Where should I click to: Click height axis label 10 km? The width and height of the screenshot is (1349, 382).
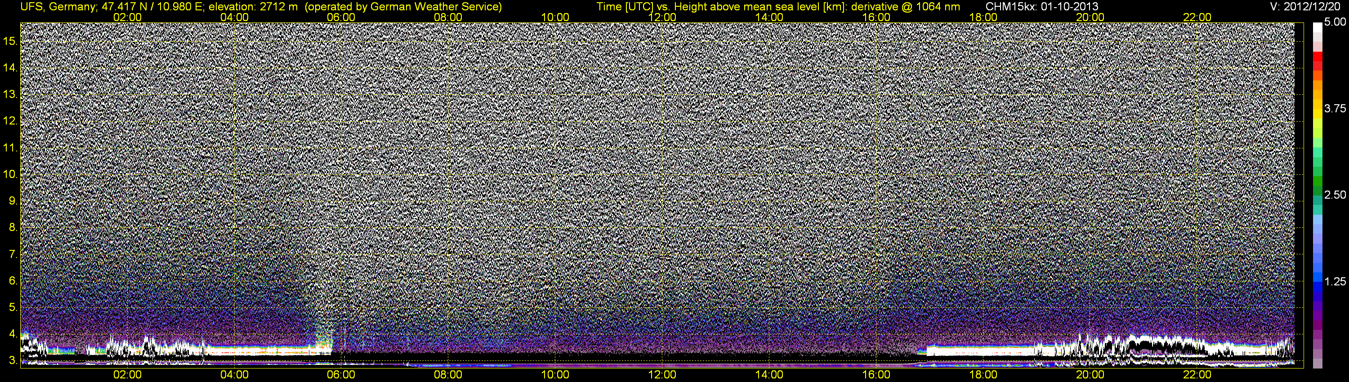[9, 174]
